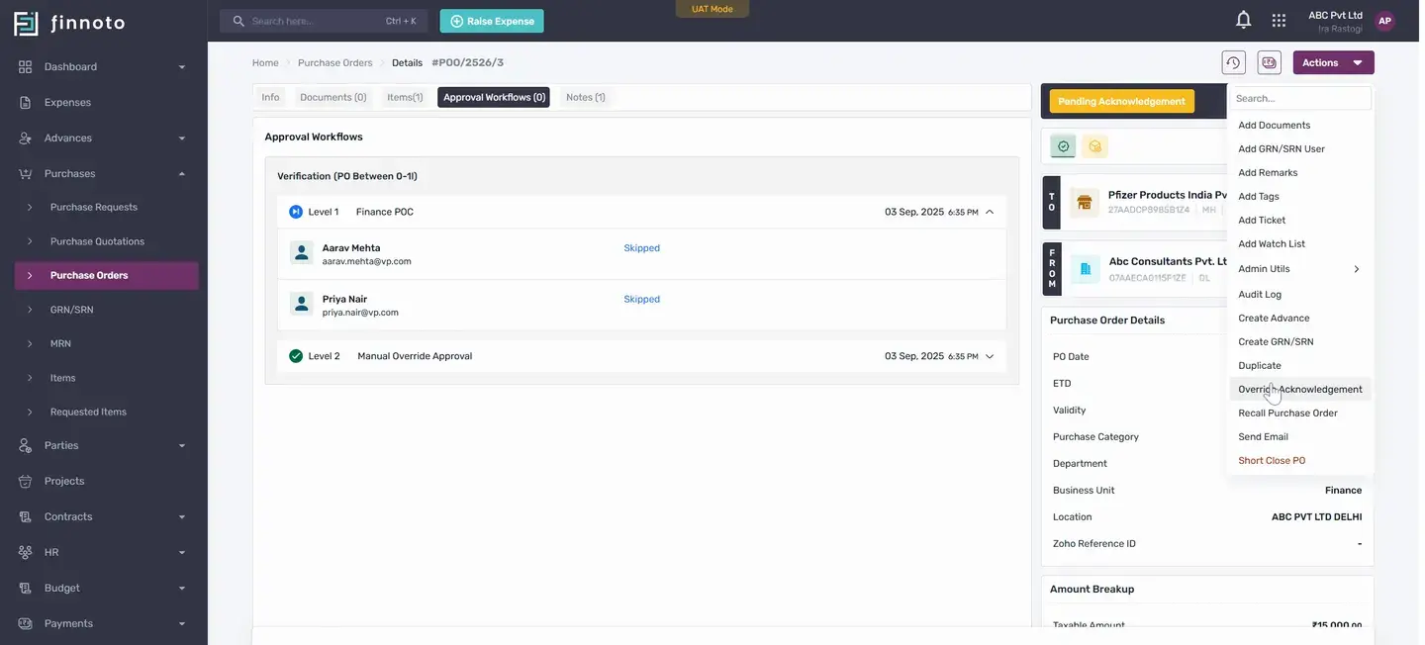Viewport: 1425px width, 645px height.
Task: Click the Pending Acknowledgement status button
Action: 1121,101
